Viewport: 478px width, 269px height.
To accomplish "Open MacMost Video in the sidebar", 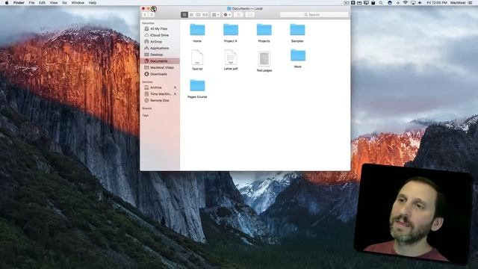I will click(x=160, y=67).
